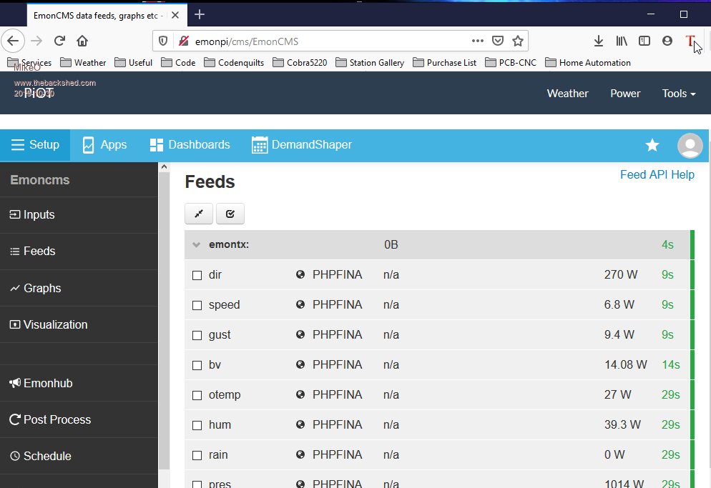711x488 pixels.
Task: Check the dir feed checkbox
Action: pyautogui.click(x=197, y=275)
